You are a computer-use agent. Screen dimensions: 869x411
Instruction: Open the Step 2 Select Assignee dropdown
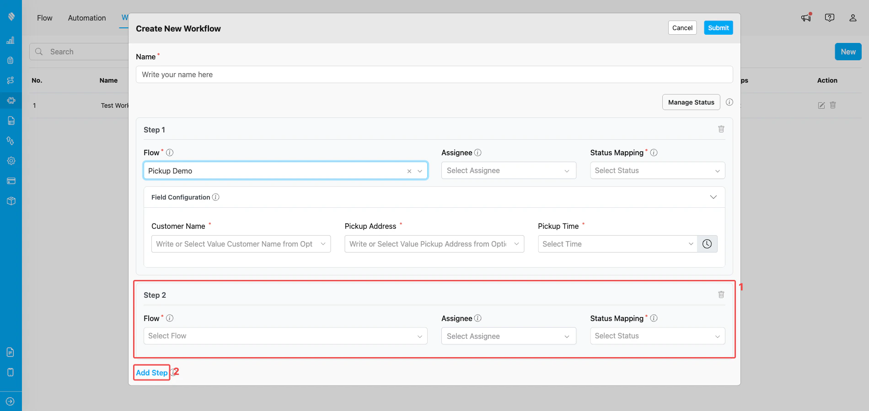509,336
